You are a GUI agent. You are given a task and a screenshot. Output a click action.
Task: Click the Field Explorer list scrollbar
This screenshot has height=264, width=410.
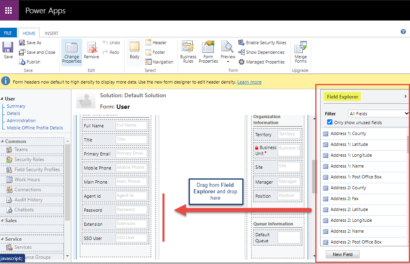click(x=408, y=145)
